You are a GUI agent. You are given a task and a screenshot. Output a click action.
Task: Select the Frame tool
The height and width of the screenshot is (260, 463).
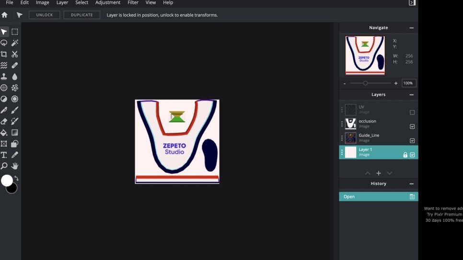coord(4,144)
